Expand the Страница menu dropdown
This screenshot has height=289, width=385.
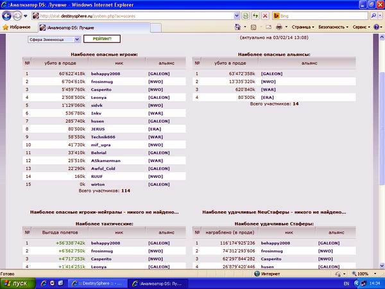tap(304, 28)
